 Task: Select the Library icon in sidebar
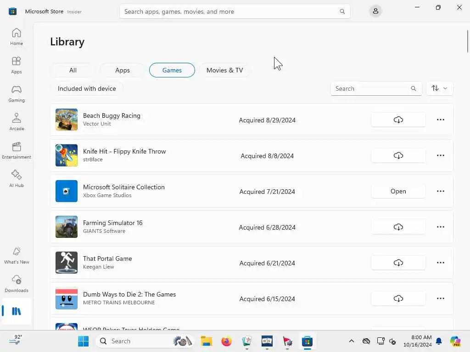pyautogui.click(x=17, y=311)
